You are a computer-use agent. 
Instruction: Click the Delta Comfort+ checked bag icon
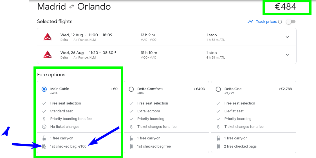(131, 146)
